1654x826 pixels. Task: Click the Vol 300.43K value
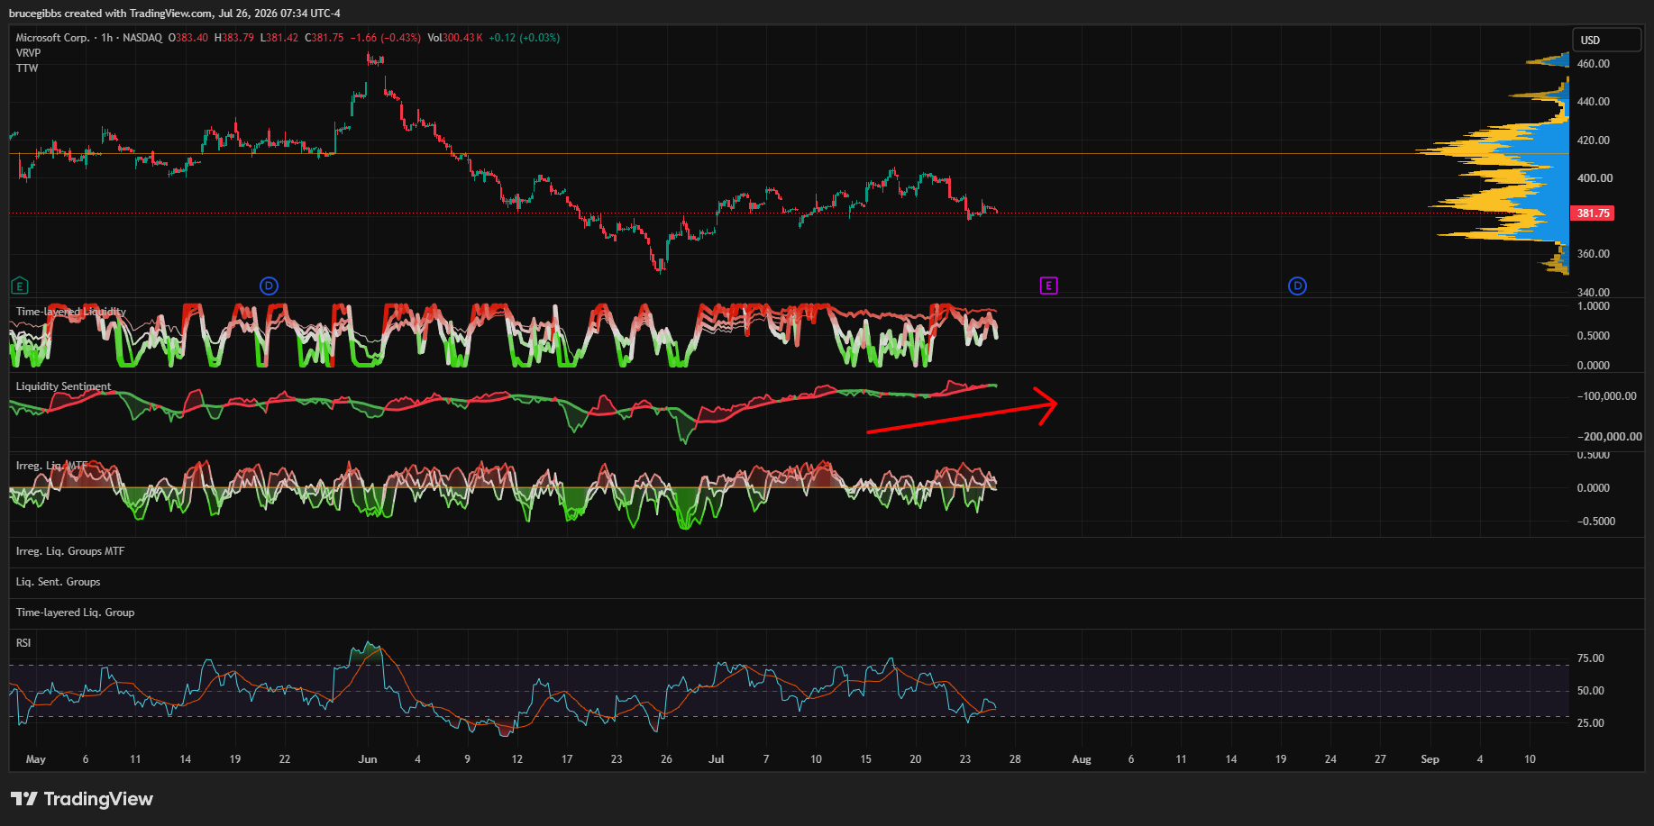click(455, 38)
